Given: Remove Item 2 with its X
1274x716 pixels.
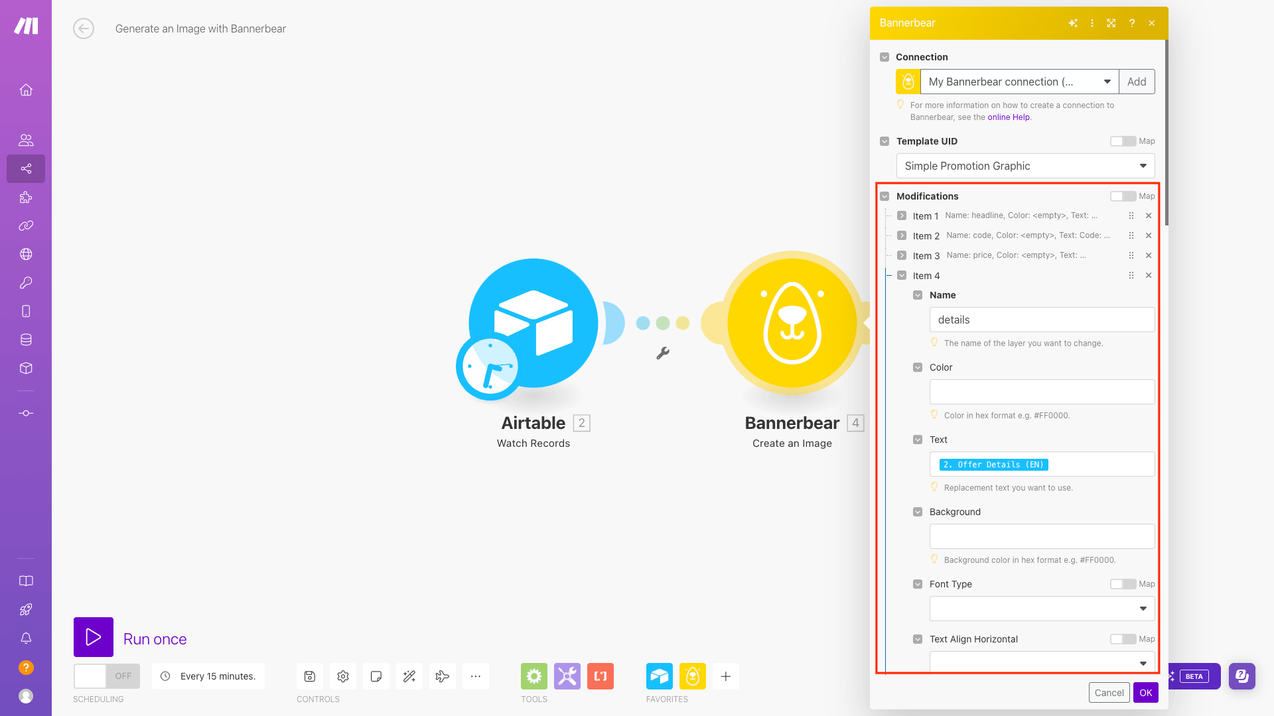Looking at the screenshot, I should (1149, 235).
